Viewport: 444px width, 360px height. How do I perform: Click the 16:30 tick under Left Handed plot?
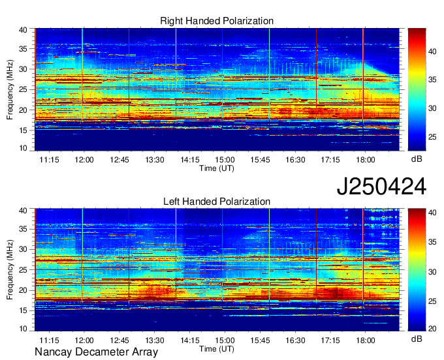[x=295, y=340]
